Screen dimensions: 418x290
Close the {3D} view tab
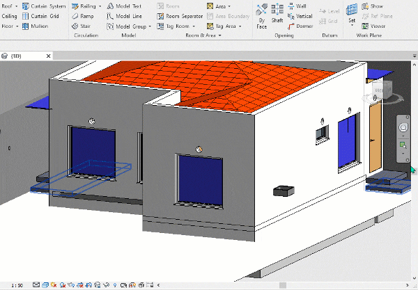[x=48, y=56]
